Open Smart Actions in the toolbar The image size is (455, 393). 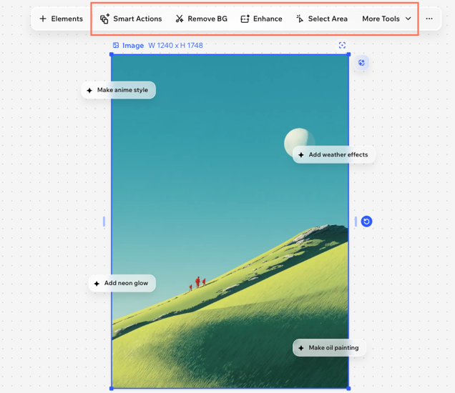click(131, 19)
